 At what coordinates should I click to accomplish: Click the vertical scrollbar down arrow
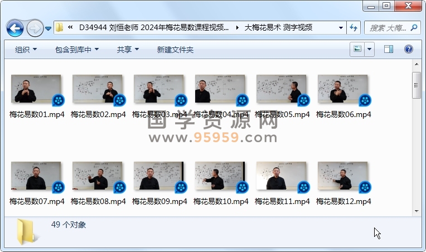(416, 211)
